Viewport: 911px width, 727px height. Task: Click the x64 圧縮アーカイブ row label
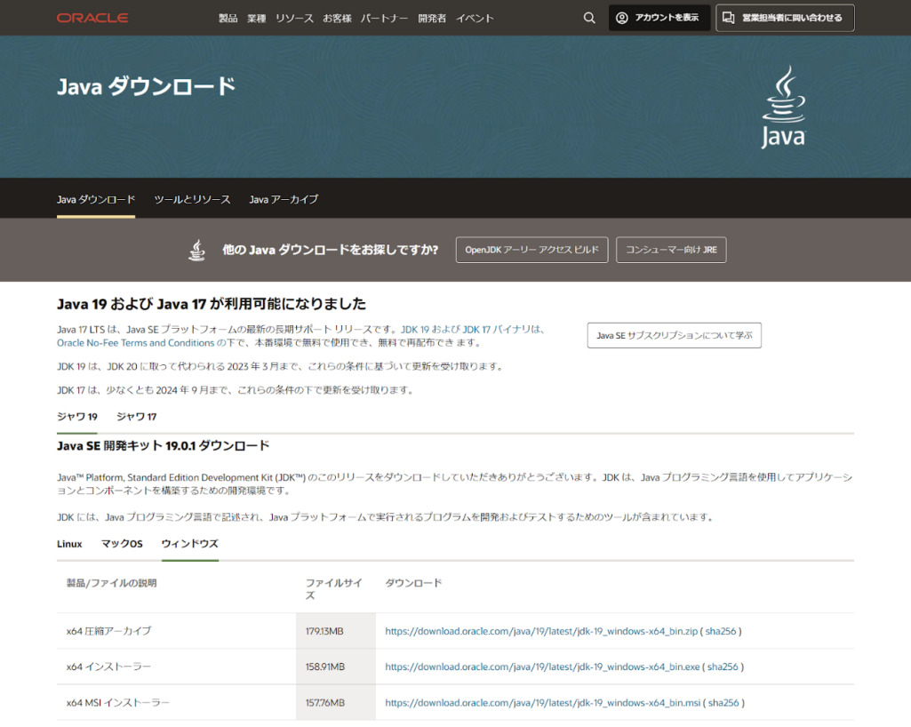coord(108,631)
